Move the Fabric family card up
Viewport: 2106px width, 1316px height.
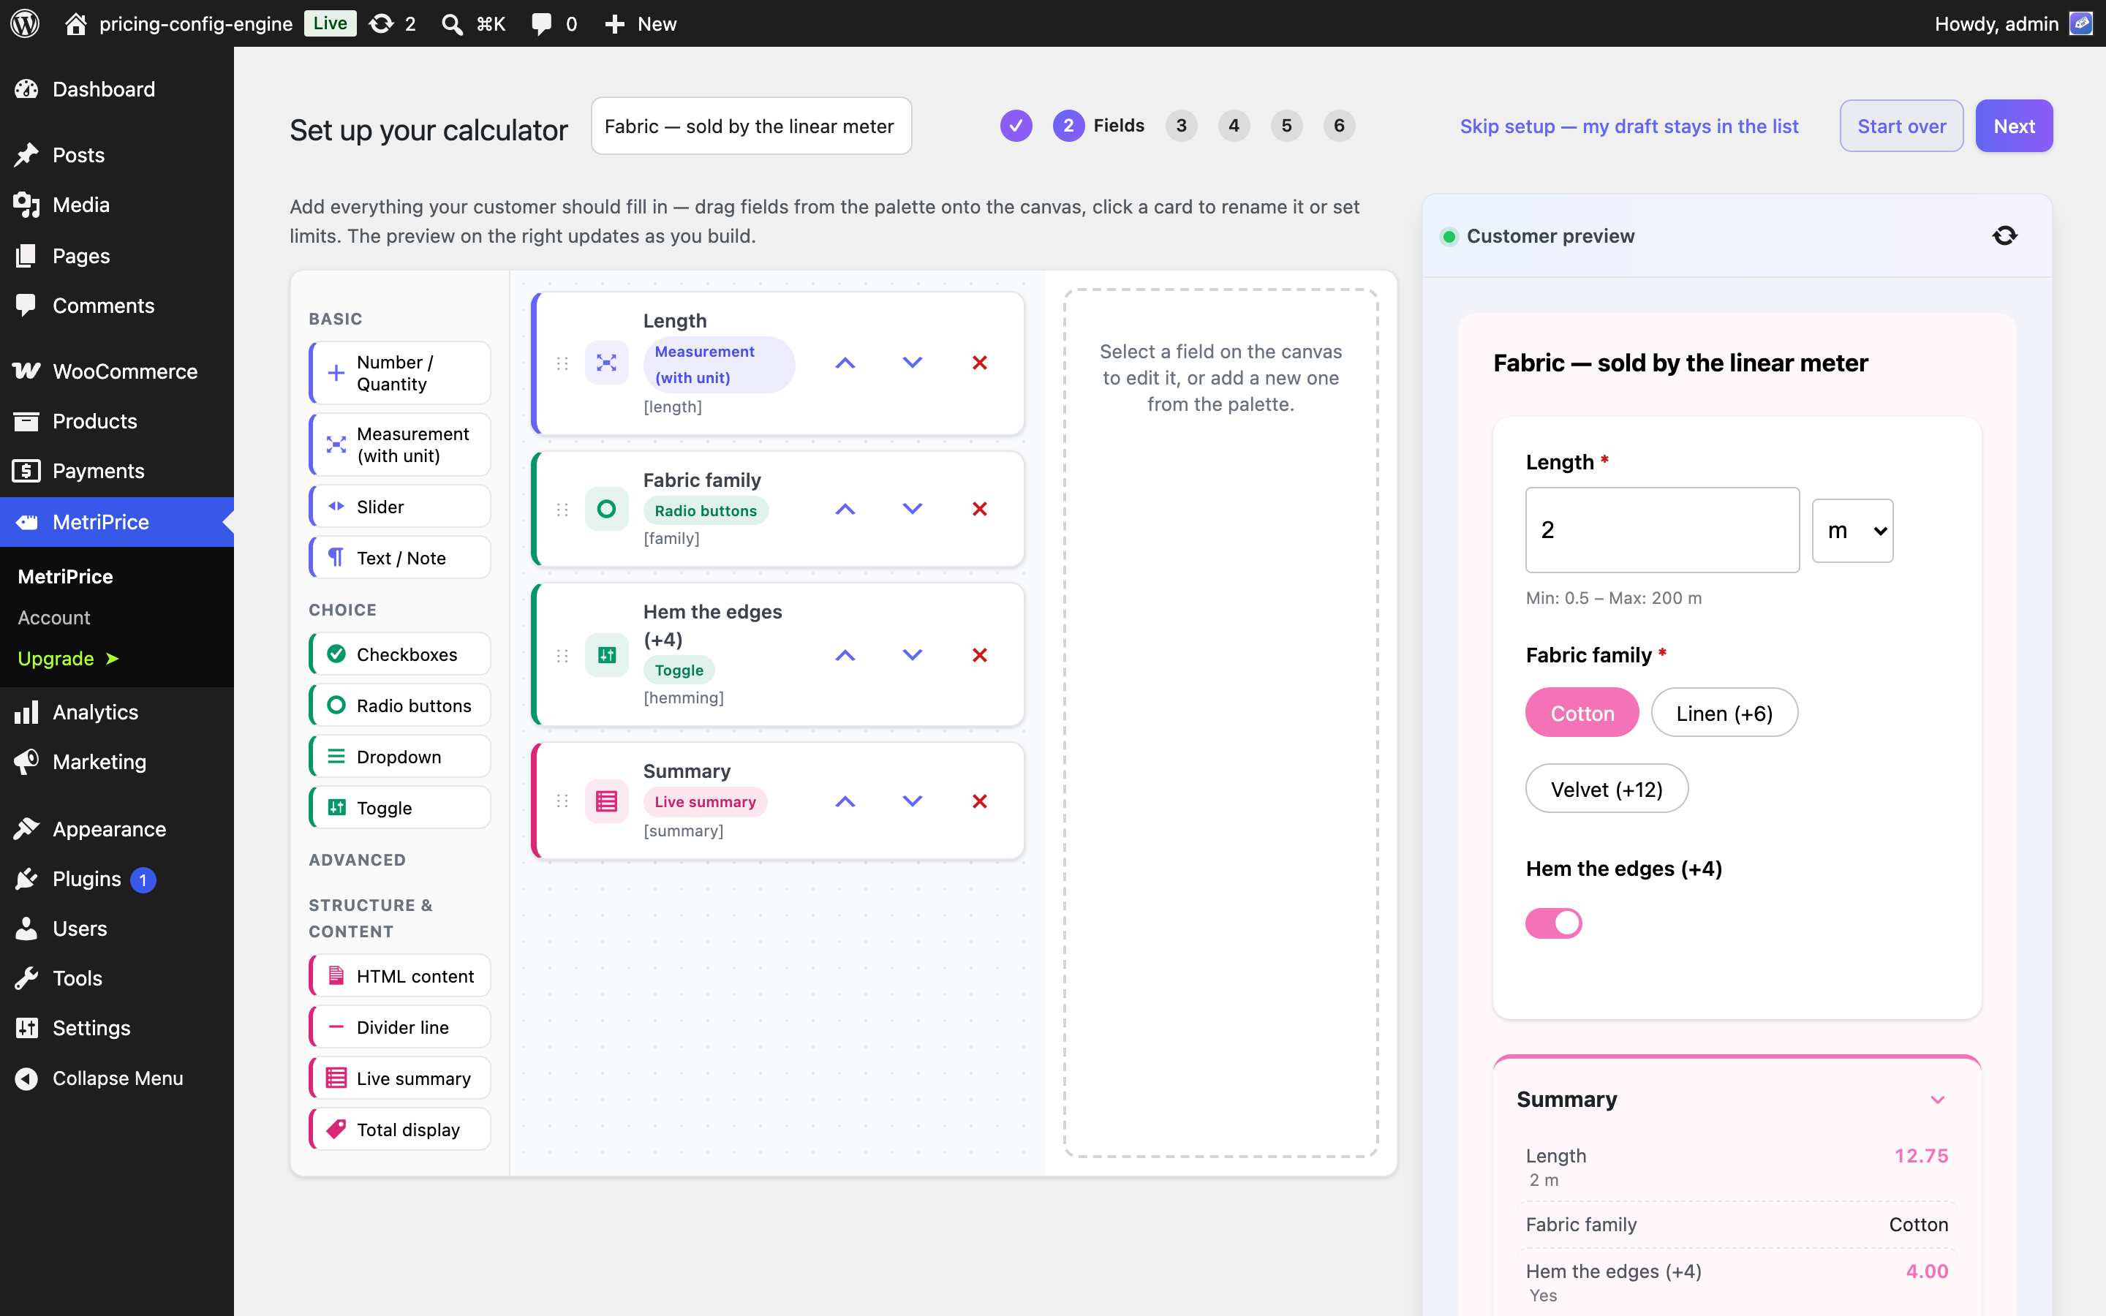click(845, 509)
